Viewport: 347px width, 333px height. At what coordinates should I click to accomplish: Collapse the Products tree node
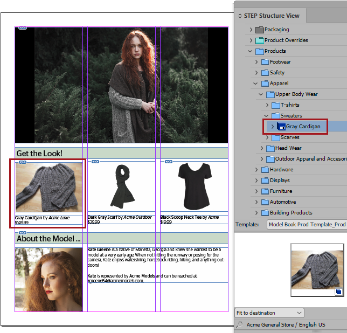point(251,51)
